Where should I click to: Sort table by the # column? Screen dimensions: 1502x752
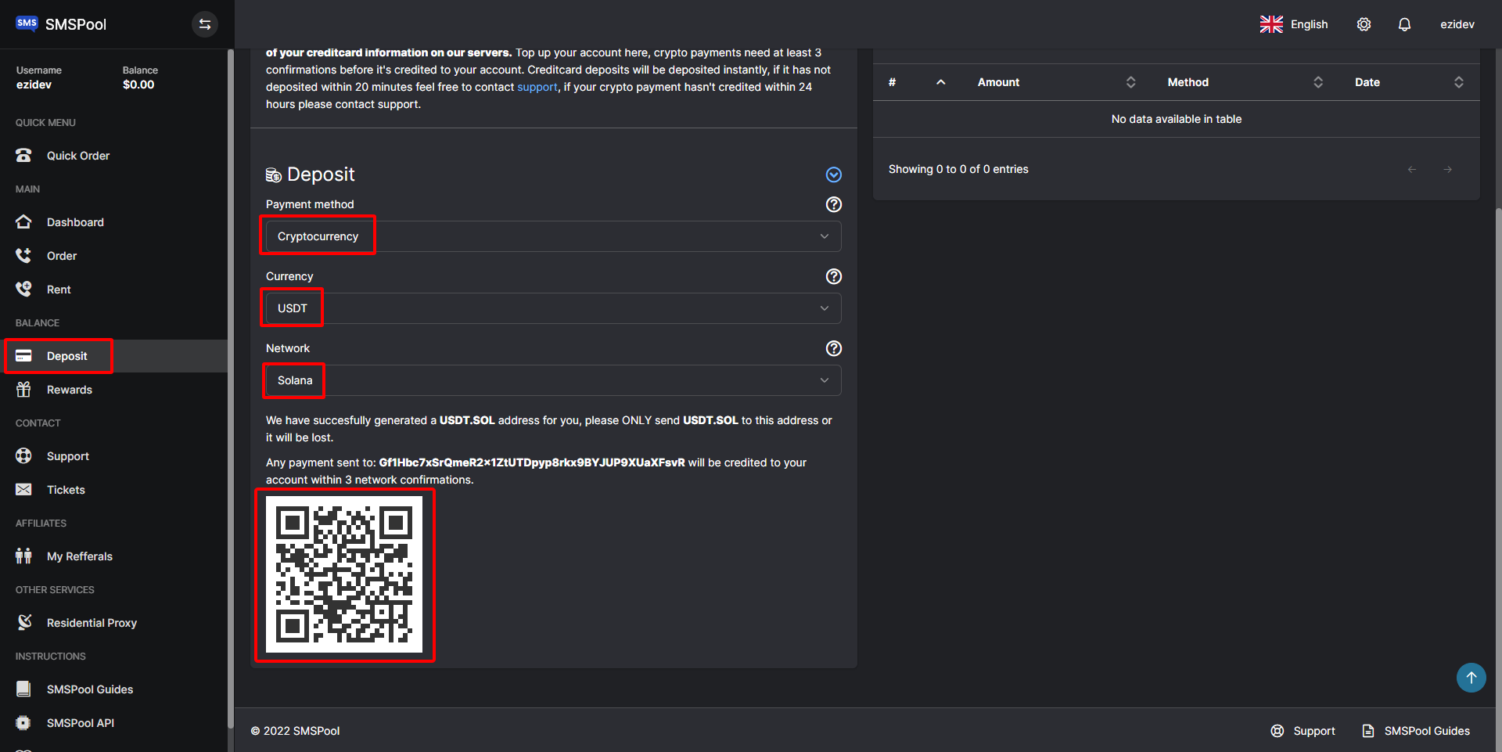point(916,82)
